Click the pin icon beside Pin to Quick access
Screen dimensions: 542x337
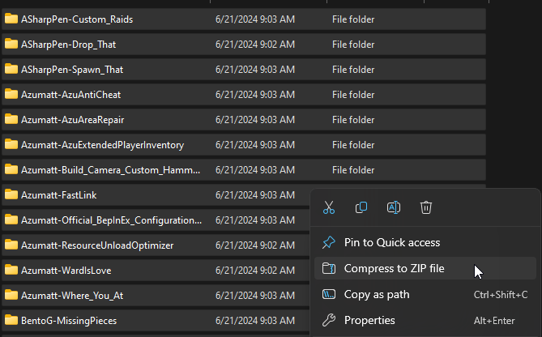click(329, 242)
